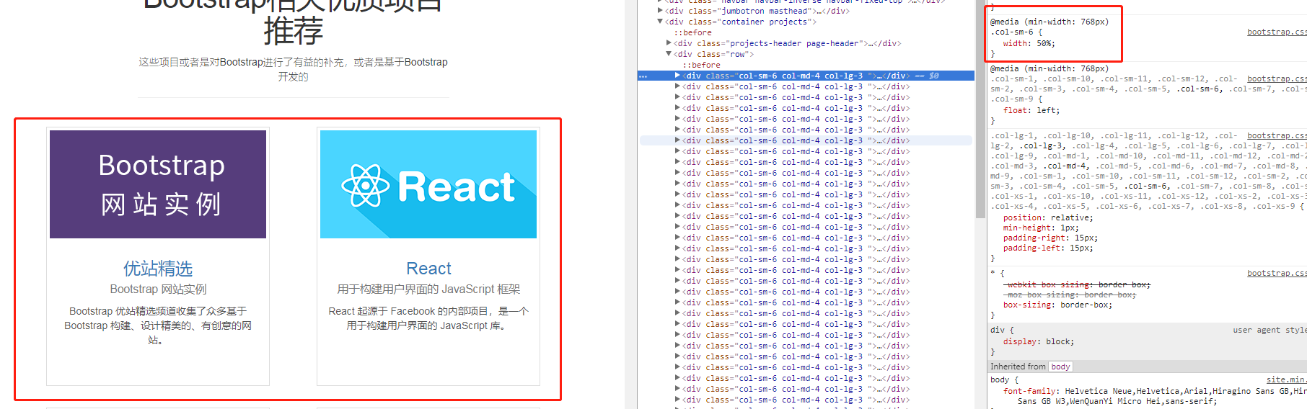Click '用于构建用户界面的 JavaScript 框架' subtitle
Screen dimensions: 1307x409
point(428,289)
